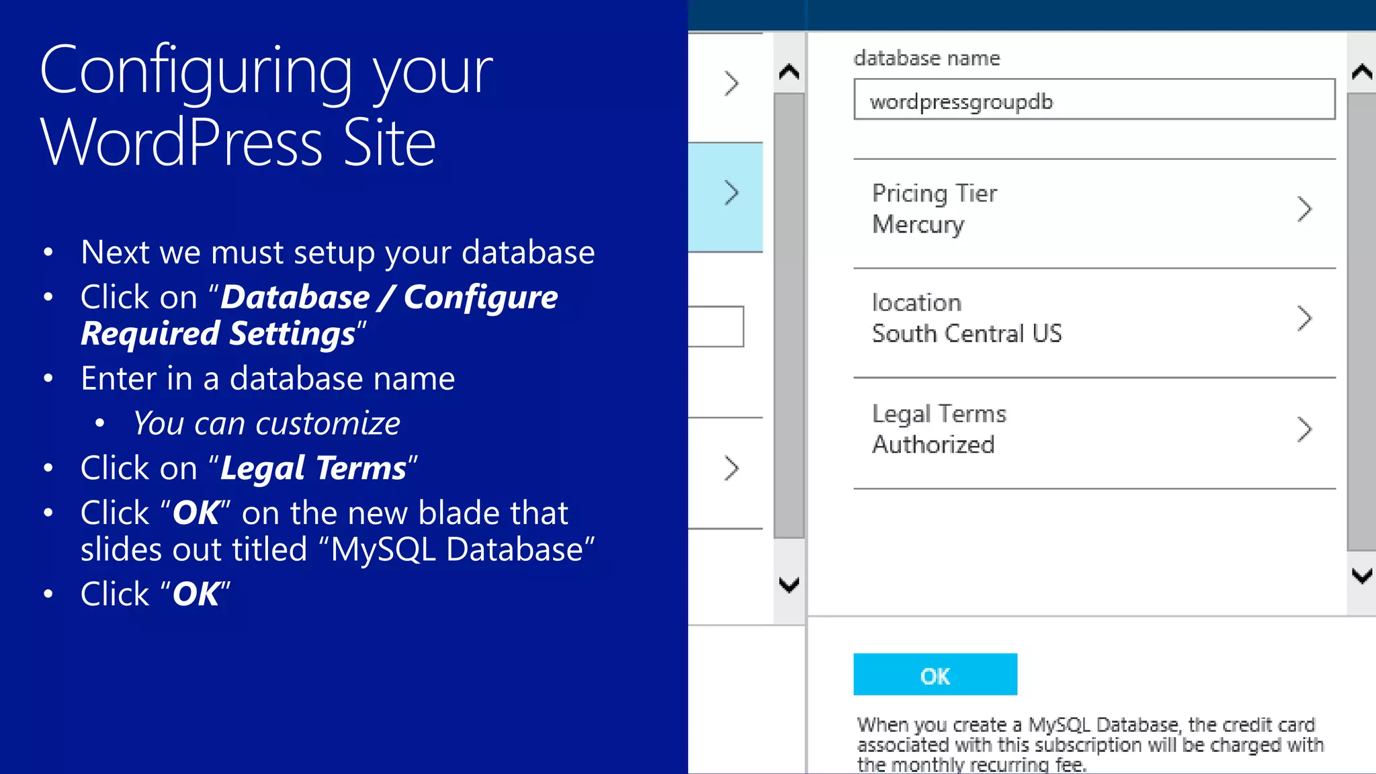Viewport: 1376px width, 774px height.
Task: Expand the Legal Terms chevron arrow
Action: click(1304, 430)
